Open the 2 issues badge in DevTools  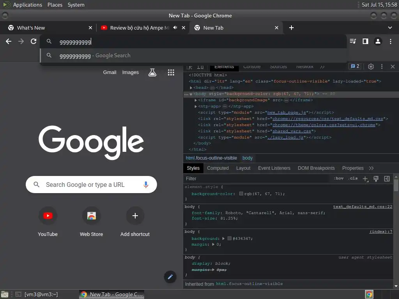pos(355,66)
